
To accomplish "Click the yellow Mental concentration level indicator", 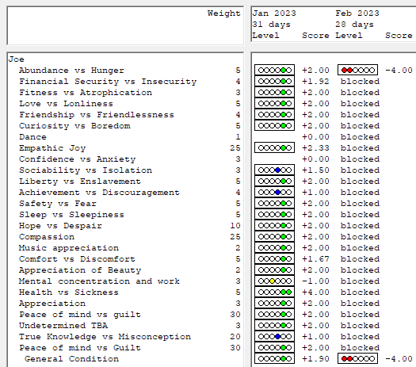I will tap(274, 281).
